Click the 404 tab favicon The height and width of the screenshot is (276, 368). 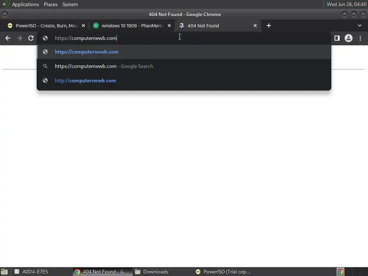(181, 26)
